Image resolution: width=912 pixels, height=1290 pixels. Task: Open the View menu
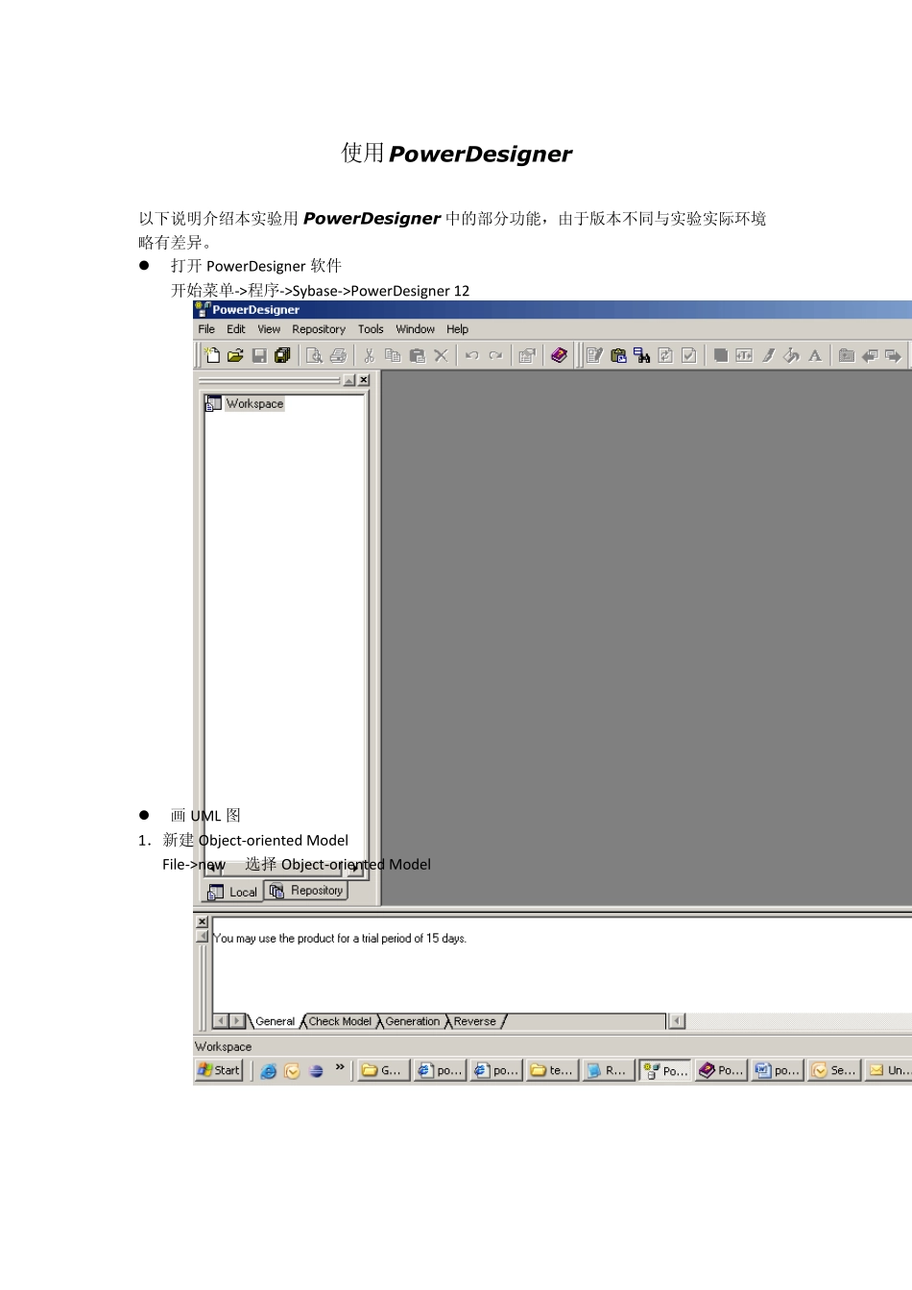click(269, 329)
